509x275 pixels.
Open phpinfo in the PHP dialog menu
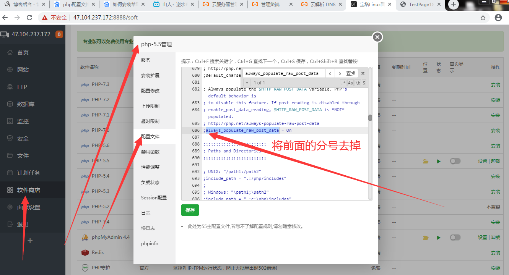coord(154,244)
